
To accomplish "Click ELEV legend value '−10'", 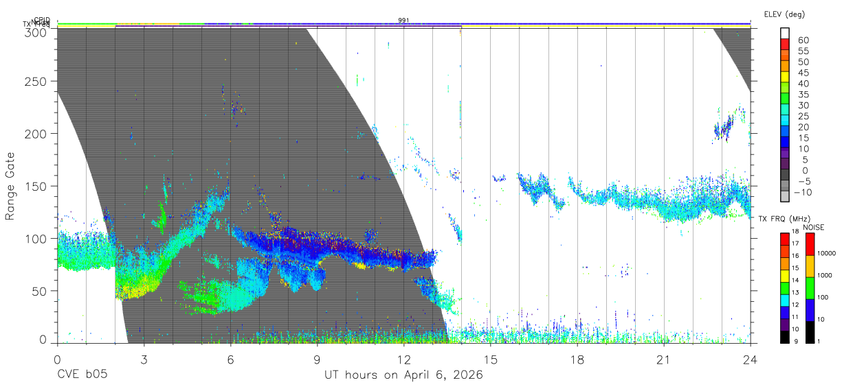I will (x=802, y=191).
